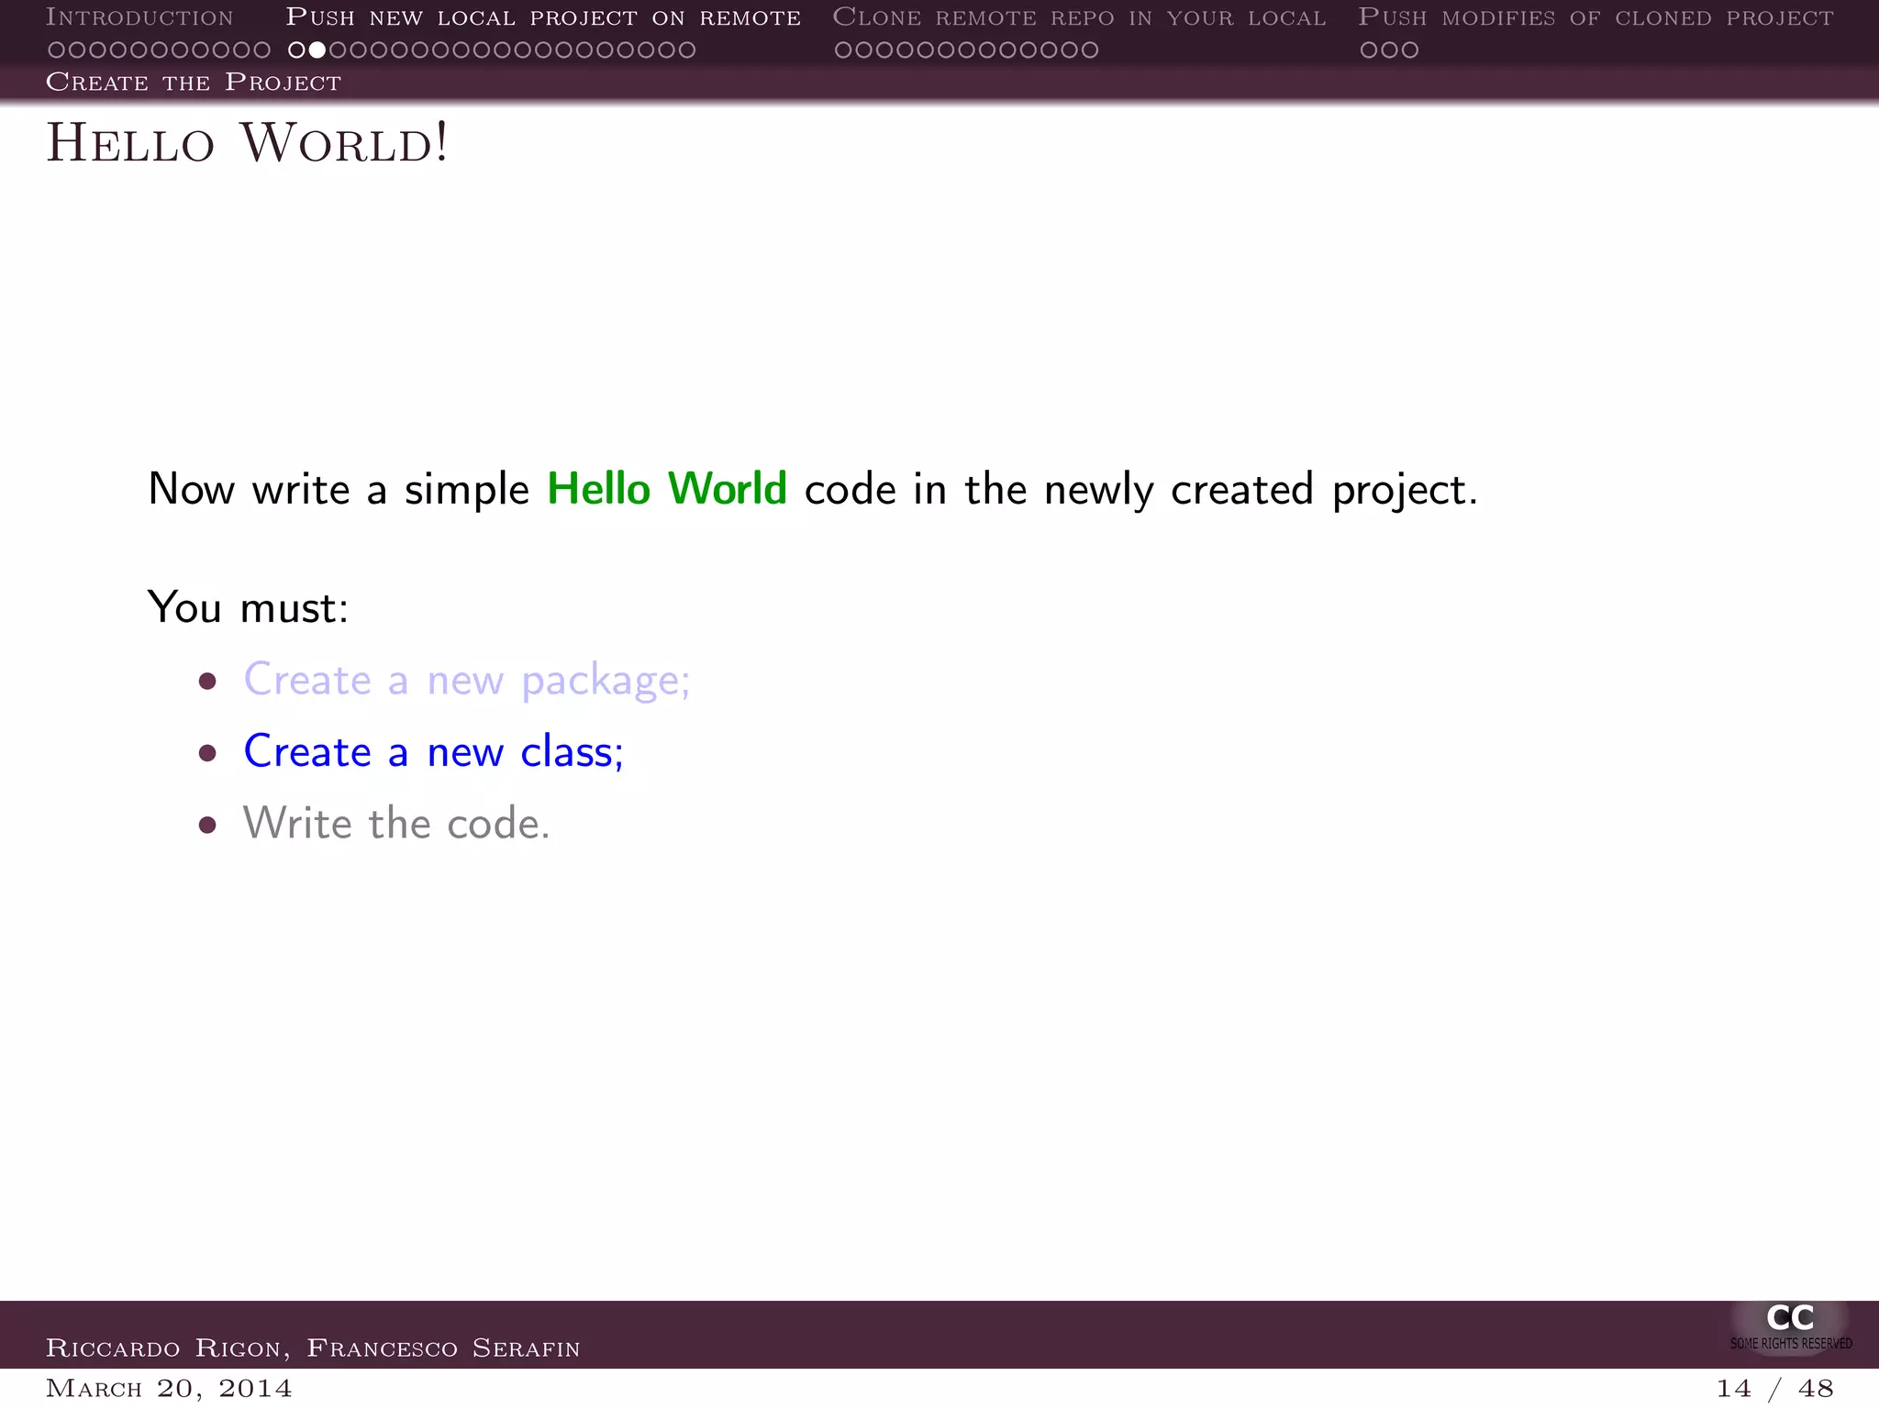Select the Hello World! slide title
1879x1409 pixels.
[x=248, y=144]
